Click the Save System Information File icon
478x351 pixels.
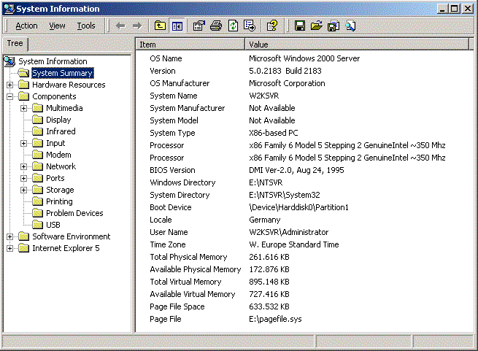[x=300, y=26]
